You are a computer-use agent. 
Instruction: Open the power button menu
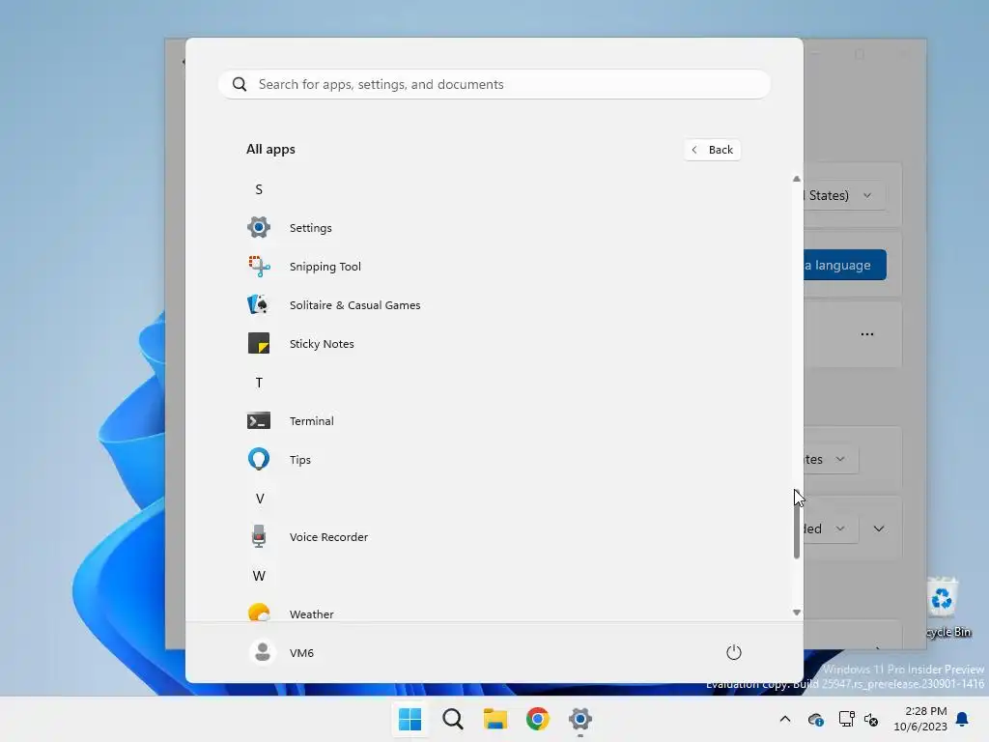click(x=734, y=652)
